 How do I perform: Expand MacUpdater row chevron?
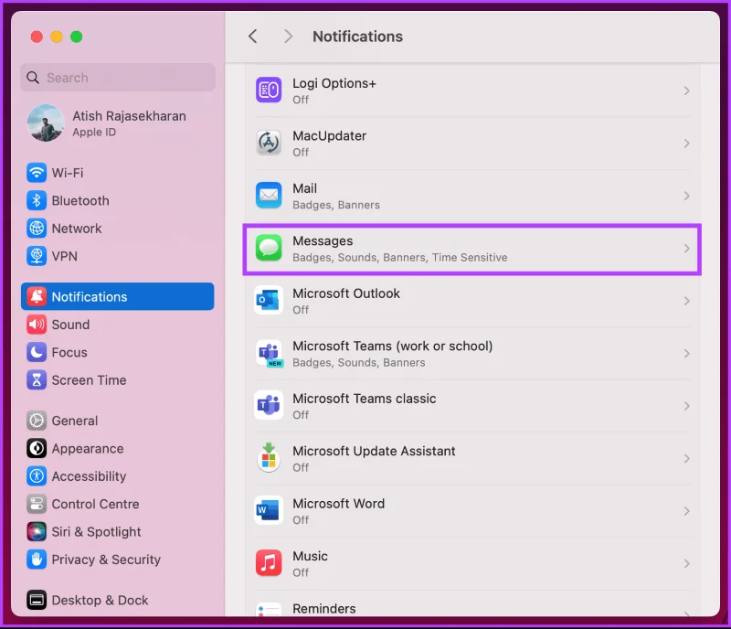coord(687,144)
